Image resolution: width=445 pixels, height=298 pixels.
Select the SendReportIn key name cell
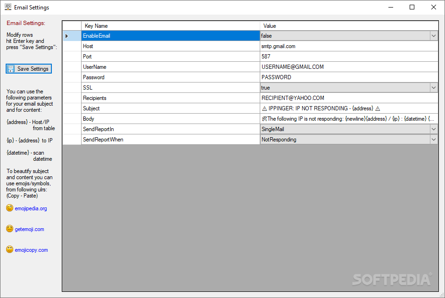171,129
